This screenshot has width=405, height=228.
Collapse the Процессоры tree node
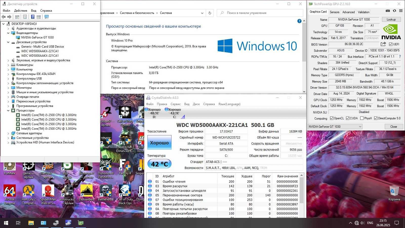8,110
